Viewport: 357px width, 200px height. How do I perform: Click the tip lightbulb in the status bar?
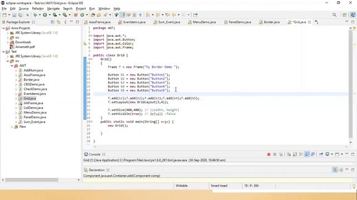[354, 186]
